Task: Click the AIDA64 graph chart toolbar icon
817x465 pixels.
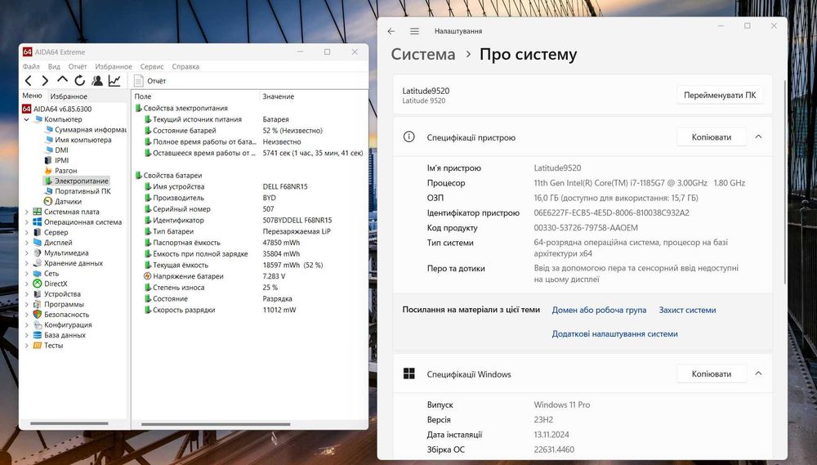Action: (114, 81)
